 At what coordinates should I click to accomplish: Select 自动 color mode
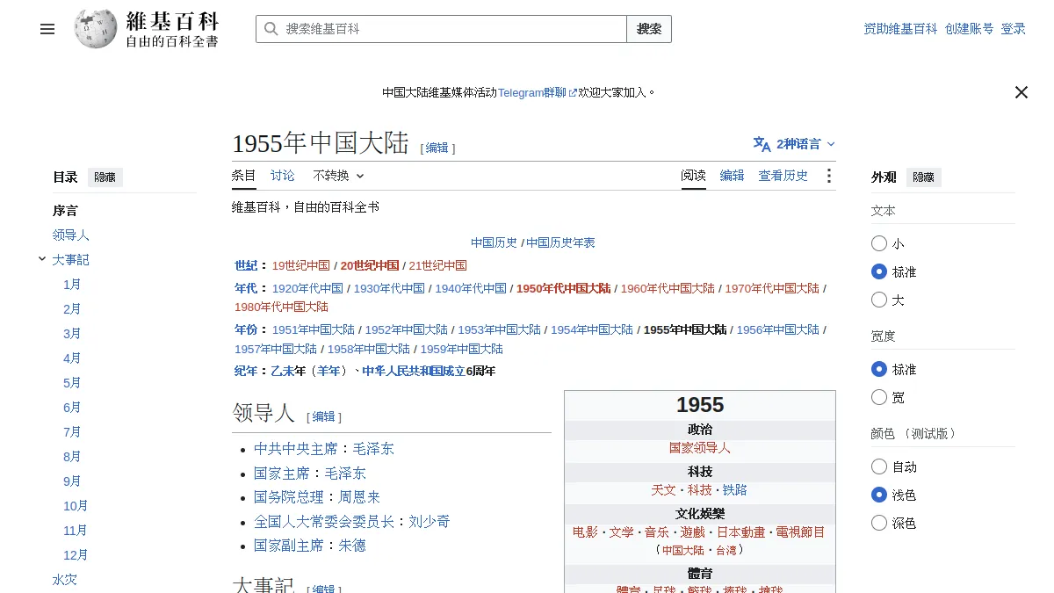(879, 466)
